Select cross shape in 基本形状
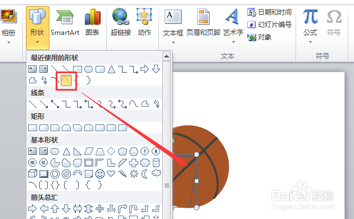 (x=134, y=163)
